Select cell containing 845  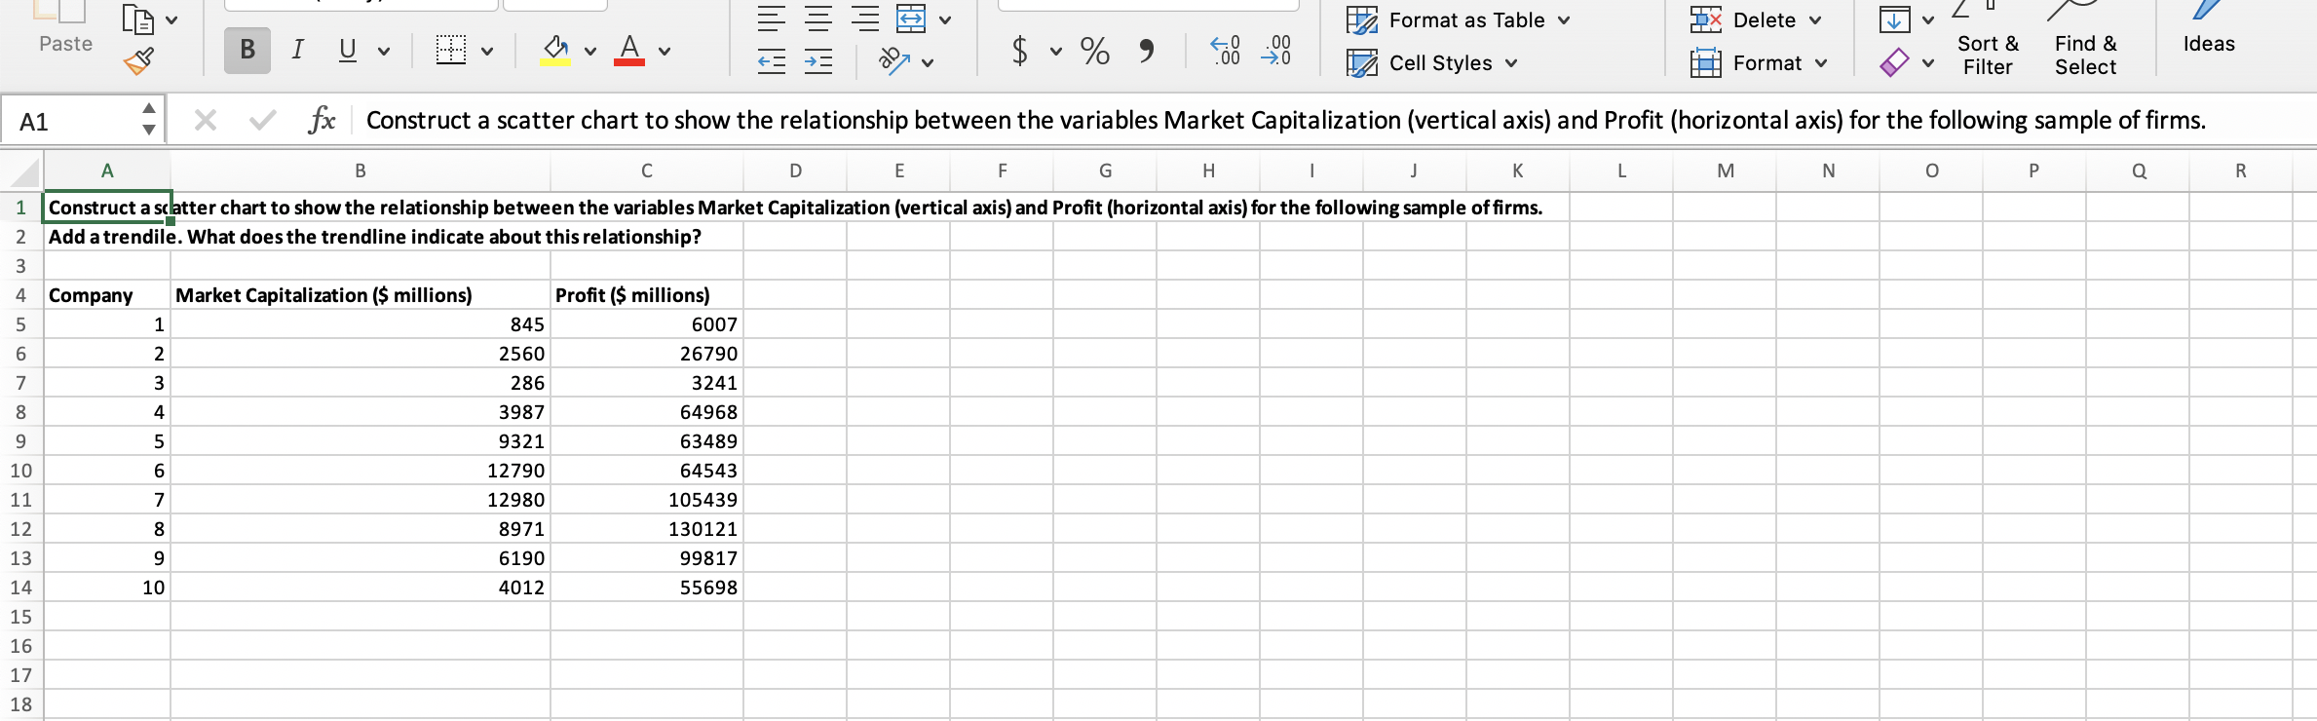click(361, 324)
